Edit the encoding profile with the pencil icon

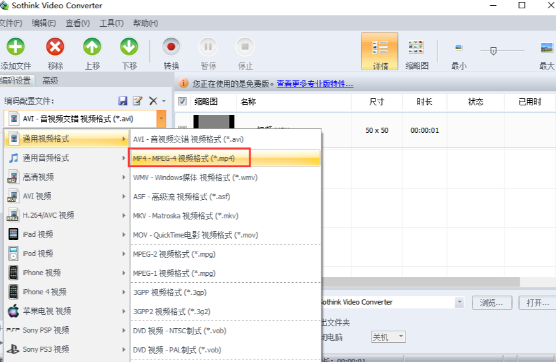click(138, 101)
